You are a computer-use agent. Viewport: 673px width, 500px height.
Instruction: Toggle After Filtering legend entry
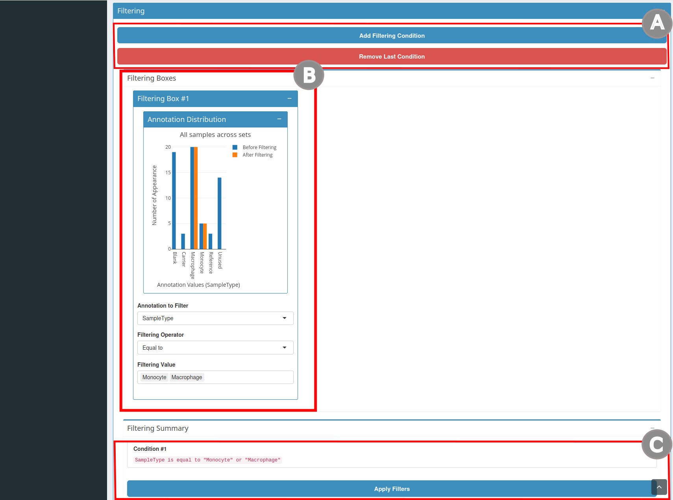(x=253, y=155)
